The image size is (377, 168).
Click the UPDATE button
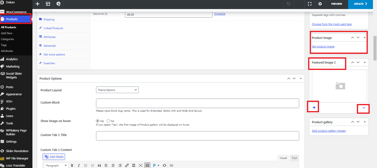click(x=361, y=4)
